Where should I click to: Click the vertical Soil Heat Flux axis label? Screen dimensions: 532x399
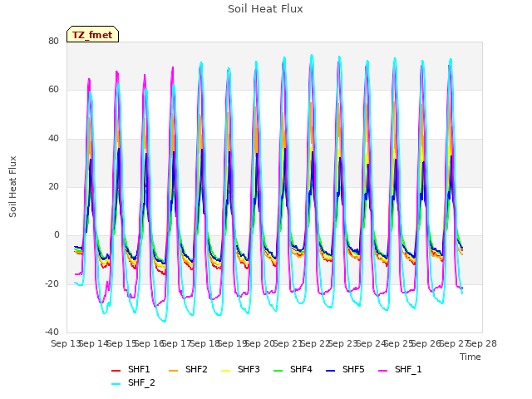tap(12, 186)
